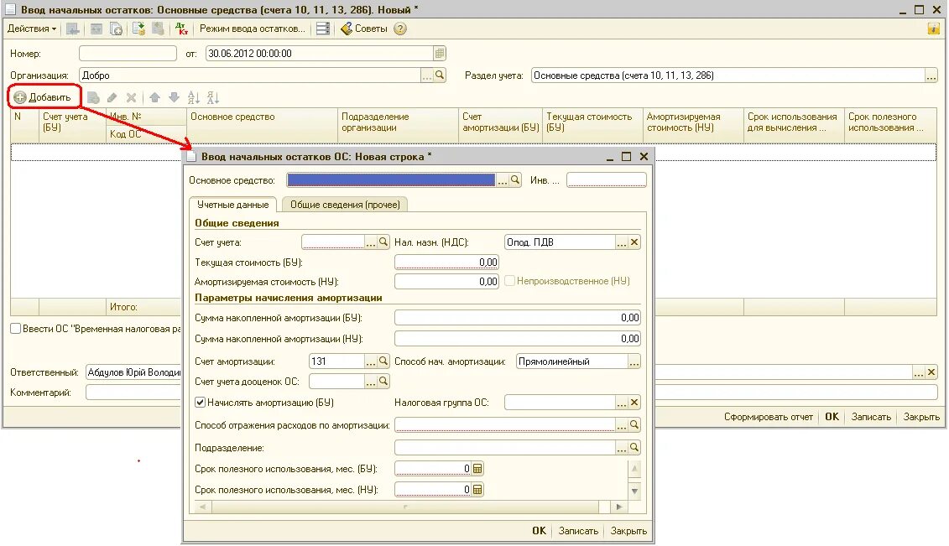Click the post document toolbar icon
The width and height of the screenshot is (949, 546).
pos(138,29)
